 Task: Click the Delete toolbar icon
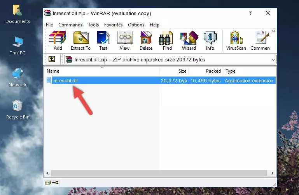pos(146,40)
